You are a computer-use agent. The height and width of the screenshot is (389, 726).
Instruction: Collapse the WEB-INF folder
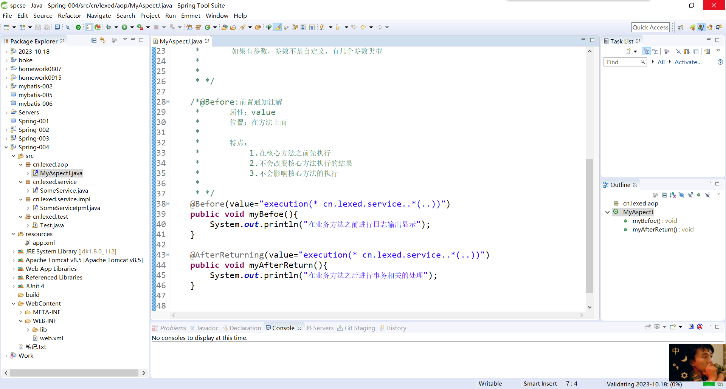21,321
